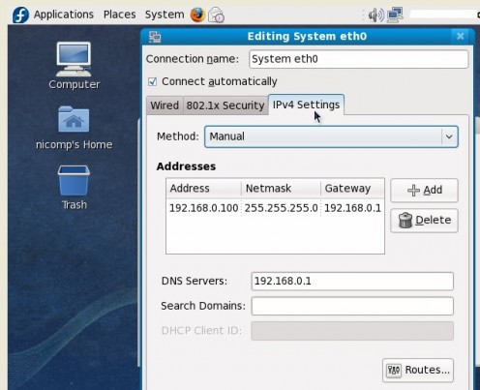This screenshot has height=390, width=480.
Task: Open the Fedora logo main menu icon
Action: click(20, 15)
